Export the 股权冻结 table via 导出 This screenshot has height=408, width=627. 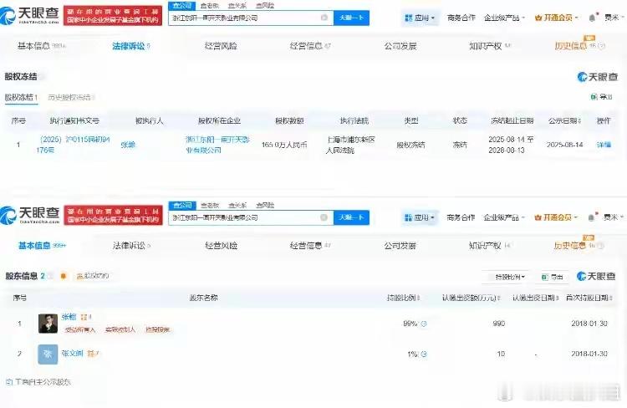(x=601, y=97)
